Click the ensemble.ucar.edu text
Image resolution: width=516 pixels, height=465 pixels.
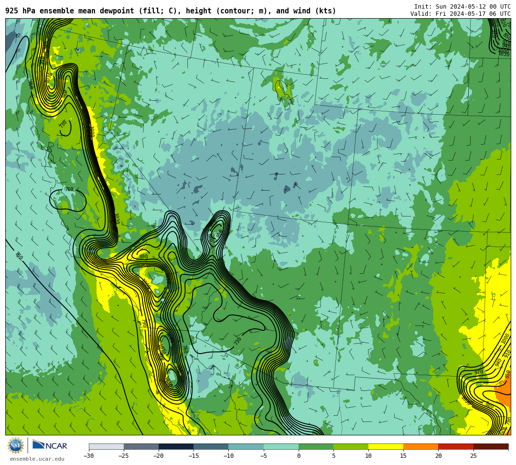[x=37, y=459]
